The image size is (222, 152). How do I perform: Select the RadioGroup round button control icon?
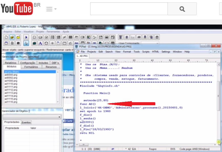pos(52,43)
